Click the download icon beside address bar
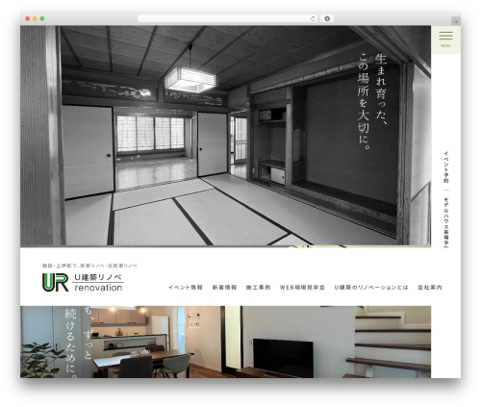The height and width of the screenshot is (407, 481). click(327, 19)
